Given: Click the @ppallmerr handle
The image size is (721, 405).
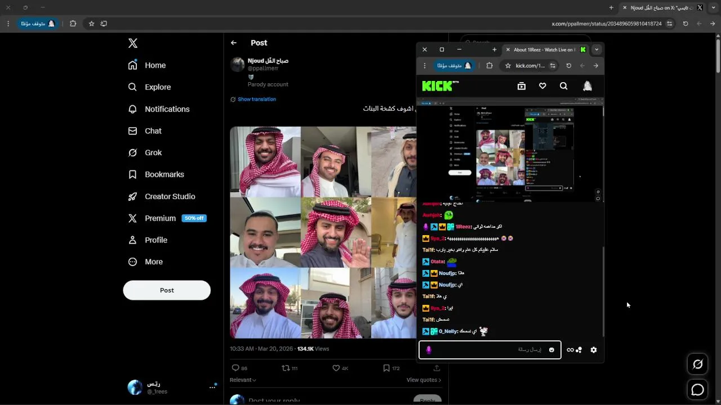Looking at the screenshot, I should click(263, 68).
